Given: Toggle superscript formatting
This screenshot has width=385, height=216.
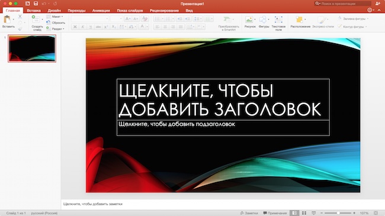Looking at the screenshot, I should coord(106,27).
